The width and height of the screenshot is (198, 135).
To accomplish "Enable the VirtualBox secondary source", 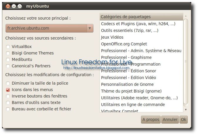I will 8,47.
